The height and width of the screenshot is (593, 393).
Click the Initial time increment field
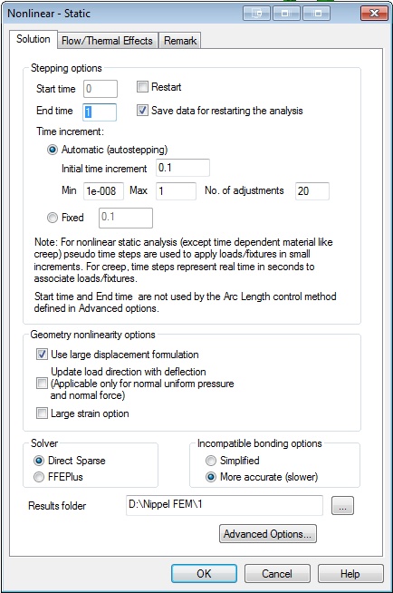(x=183, y=168)
